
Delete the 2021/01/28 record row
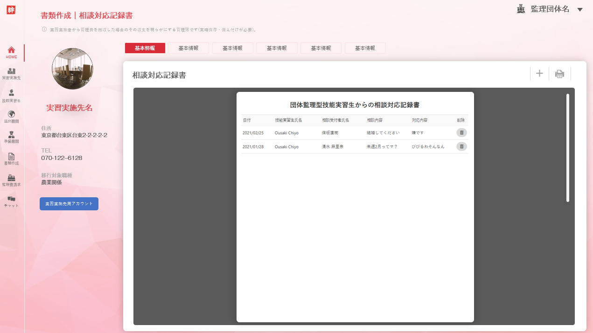pos(461,146)
